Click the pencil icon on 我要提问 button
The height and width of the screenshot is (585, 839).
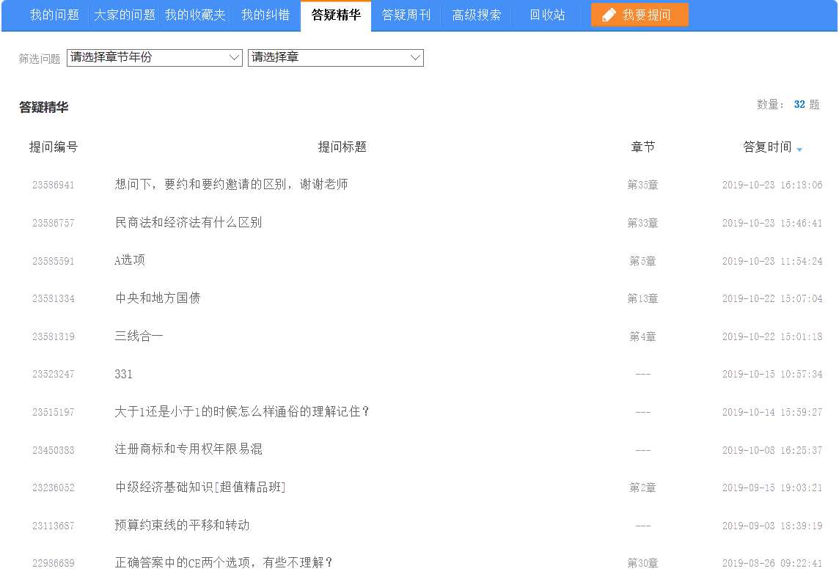[608, 13]
